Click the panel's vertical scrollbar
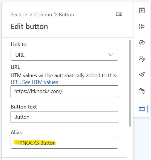 [130, 83]
